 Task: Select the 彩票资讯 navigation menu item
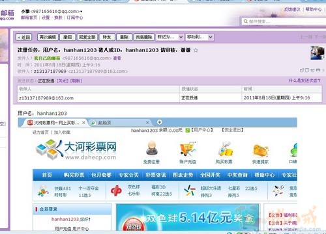pyautogui.click(x=156, y=175)
